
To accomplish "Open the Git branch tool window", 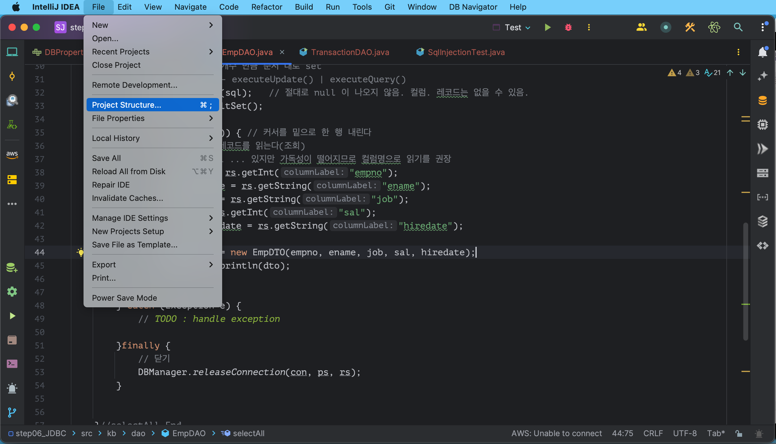I will point(12,412).
